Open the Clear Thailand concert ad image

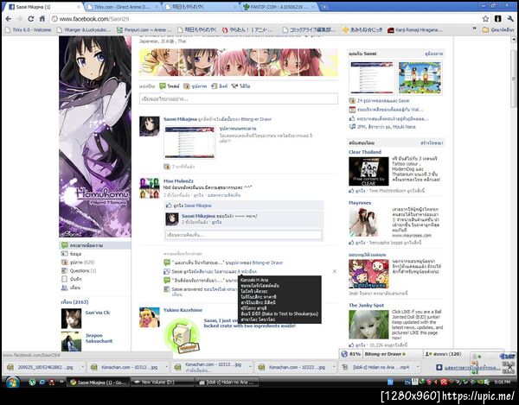pos(368,171)
